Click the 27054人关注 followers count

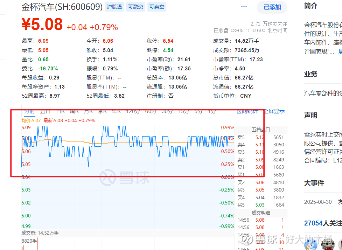pos(323,223)
